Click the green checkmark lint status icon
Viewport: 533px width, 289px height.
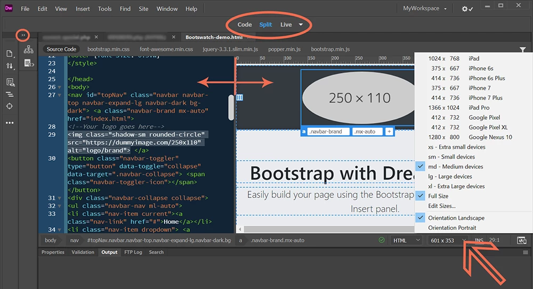click(382, 240)
